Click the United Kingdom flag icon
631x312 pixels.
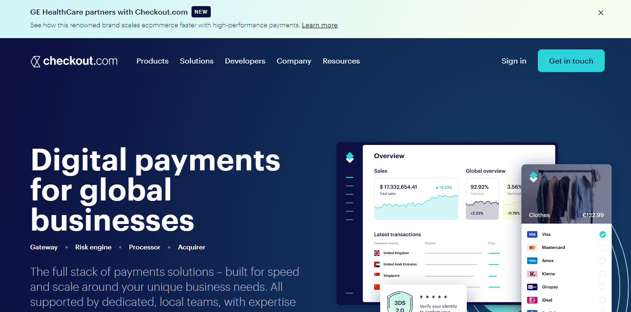click(x=377, y=253)
